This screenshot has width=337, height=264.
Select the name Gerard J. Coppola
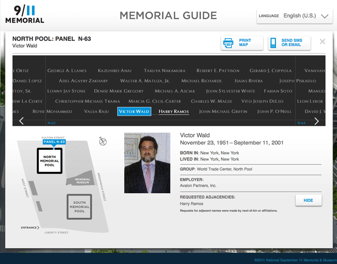click(x=271, y=70)
